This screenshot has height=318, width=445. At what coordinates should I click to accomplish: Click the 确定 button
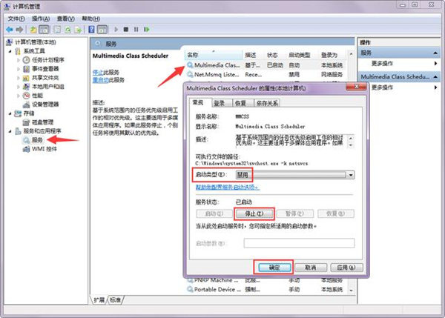click(274, 268)
